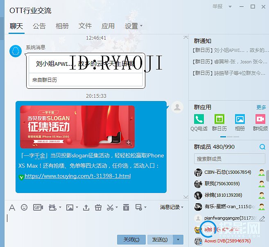The width and height of the screenshot is (269, 247).
Task: Click CIBN-石总 member avatar
Action: pyautogui.click(x=198, y=172)
